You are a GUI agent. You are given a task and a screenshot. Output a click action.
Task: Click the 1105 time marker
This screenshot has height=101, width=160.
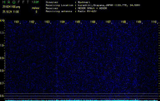(78, 22)
